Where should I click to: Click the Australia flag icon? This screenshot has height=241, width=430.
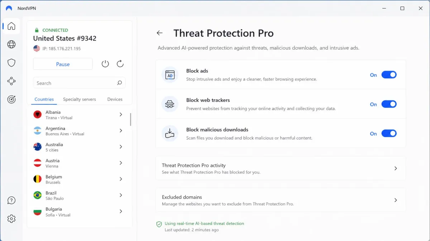pyautogui.click(x=38, y=147)
